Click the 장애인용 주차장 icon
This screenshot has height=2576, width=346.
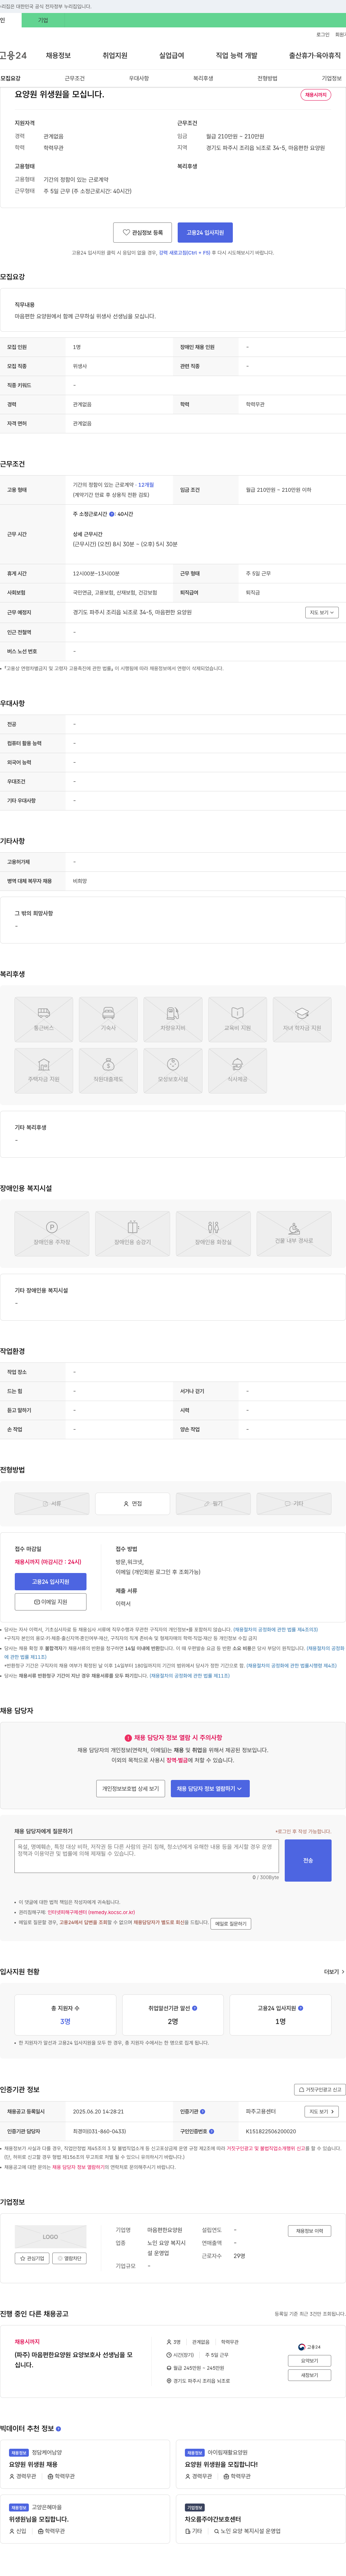pos(52,1233)
